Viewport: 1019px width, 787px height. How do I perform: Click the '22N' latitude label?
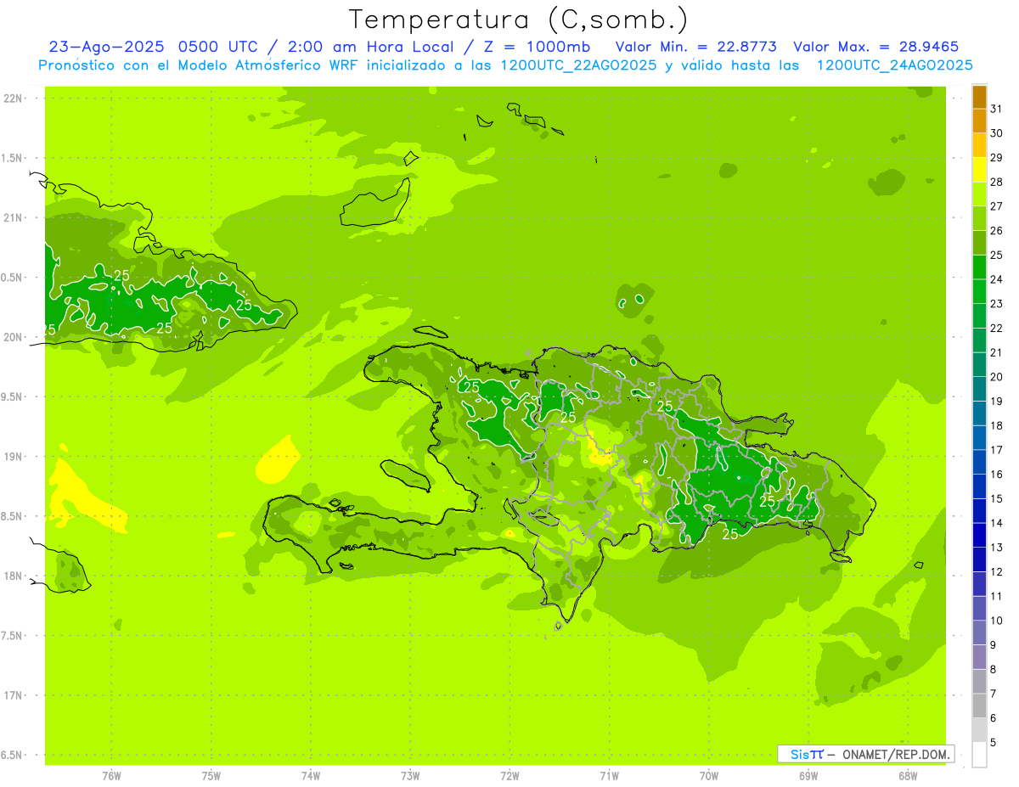[x=12, y=98]
